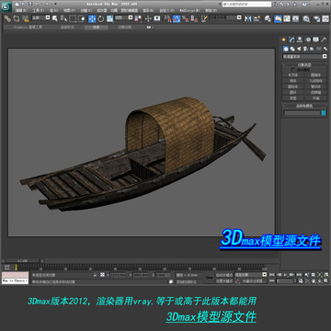This screenshot has width=331, height=331.
Task: Click the Zoom Extents All viewport control
Action: pos(325,275)
